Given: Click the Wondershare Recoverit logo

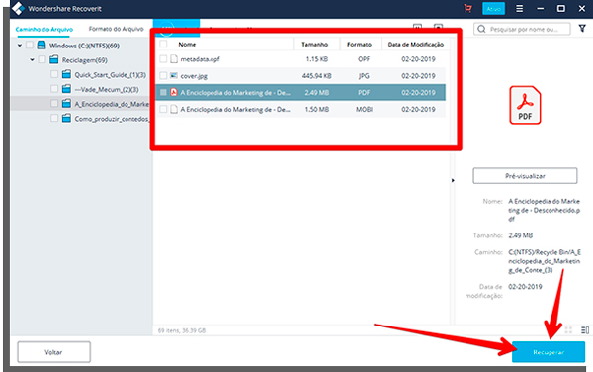Looking at the screenshot, I should (18, 8).
